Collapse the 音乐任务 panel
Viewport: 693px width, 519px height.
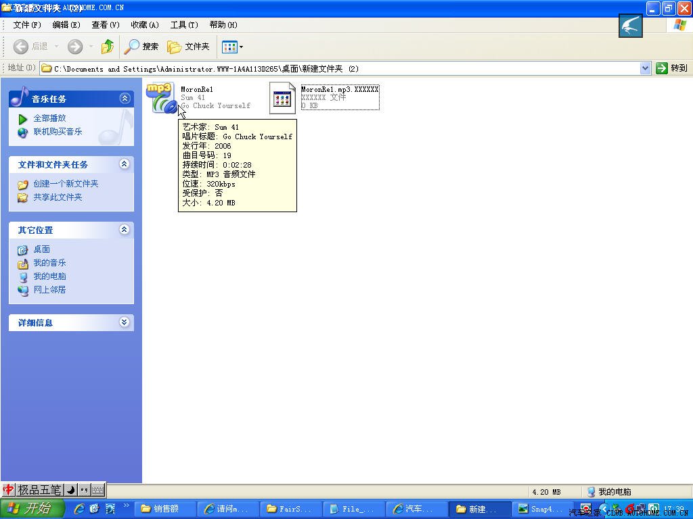coord(125,99)
